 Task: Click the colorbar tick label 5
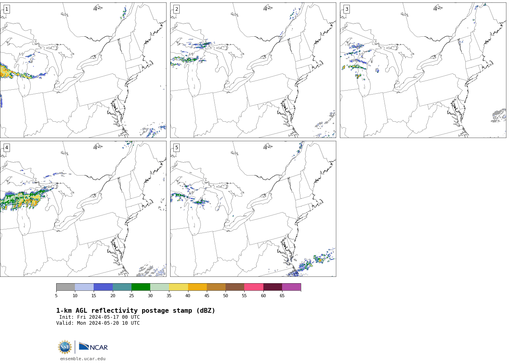(56, 296)
